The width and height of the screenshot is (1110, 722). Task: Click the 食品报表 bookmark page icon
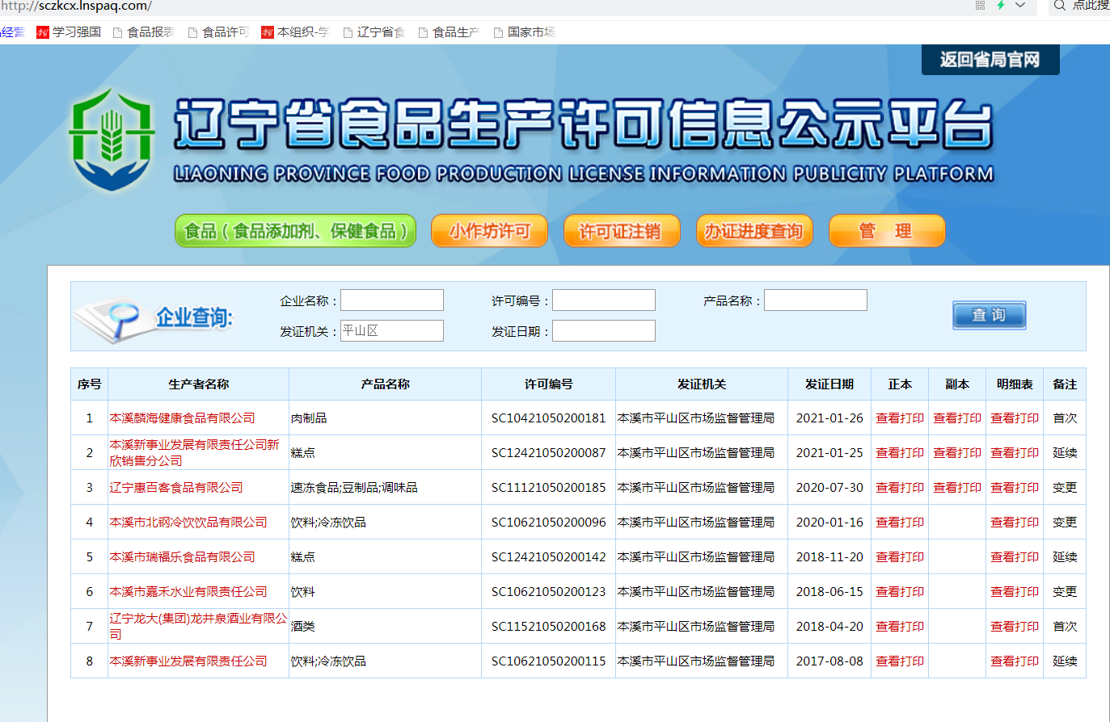point(117,32)
